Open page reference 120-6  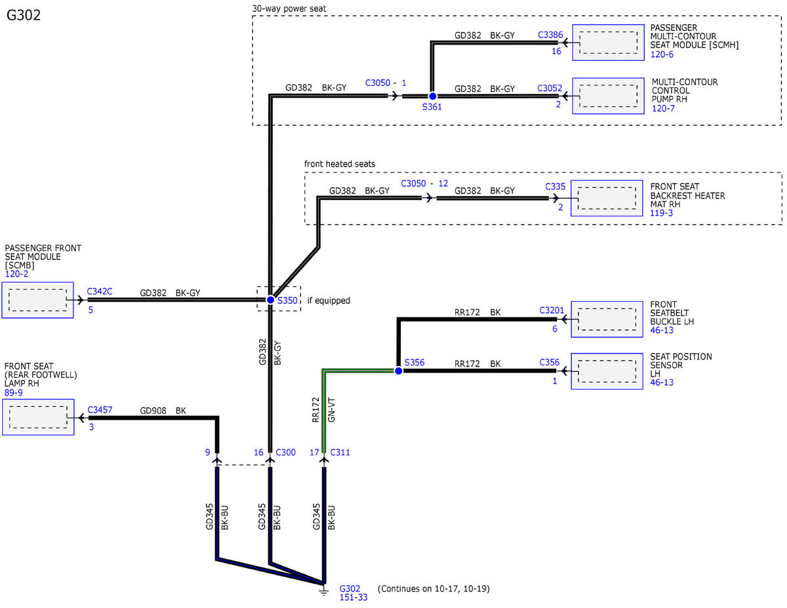(x=662, y=54)
